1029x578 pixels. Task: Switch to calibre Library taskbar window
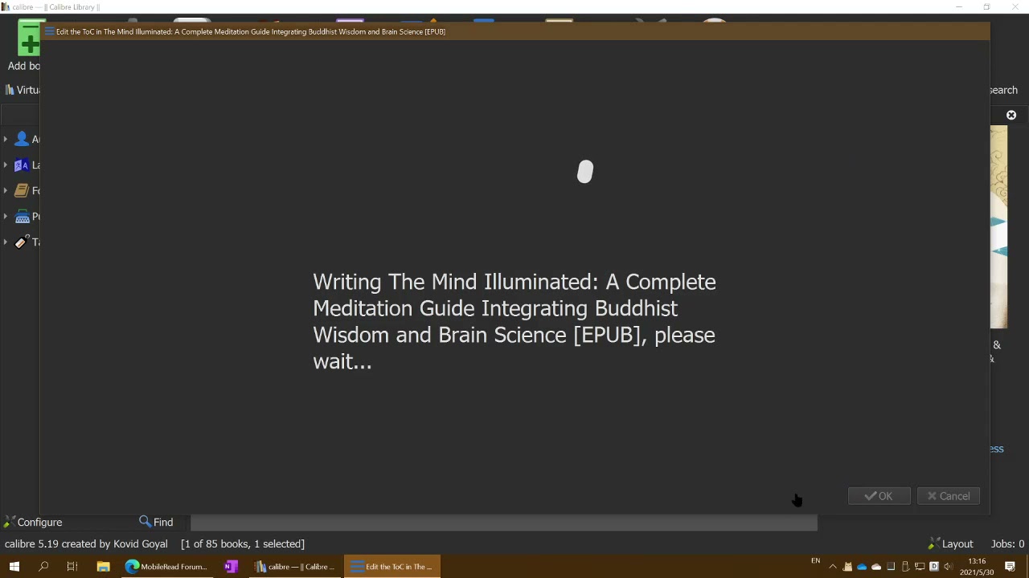[295, 567]
